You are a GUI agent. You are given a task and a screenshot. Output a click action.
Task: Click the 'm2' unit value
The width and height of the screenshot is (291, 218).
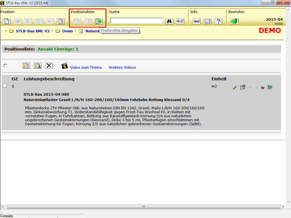214,86
